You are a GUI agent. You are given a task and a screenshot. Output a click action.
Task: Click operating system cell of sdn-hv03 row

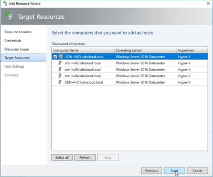click(x=140, y=69)
